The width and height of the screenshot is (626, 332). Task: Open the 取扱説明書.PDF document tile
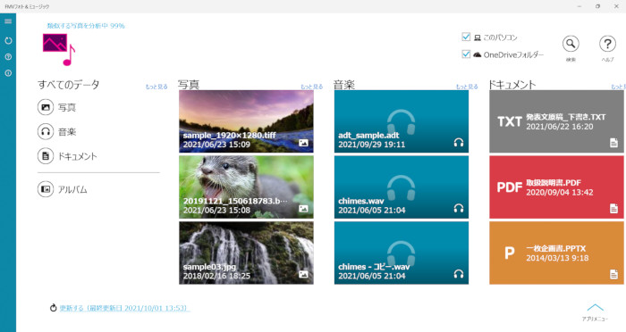click(x=556, y=187)
